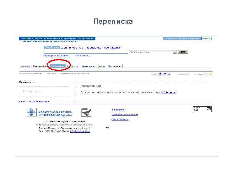Click the Выход logout button
Image resolution: width=226 pixels, height=169 pixels.
206,38
